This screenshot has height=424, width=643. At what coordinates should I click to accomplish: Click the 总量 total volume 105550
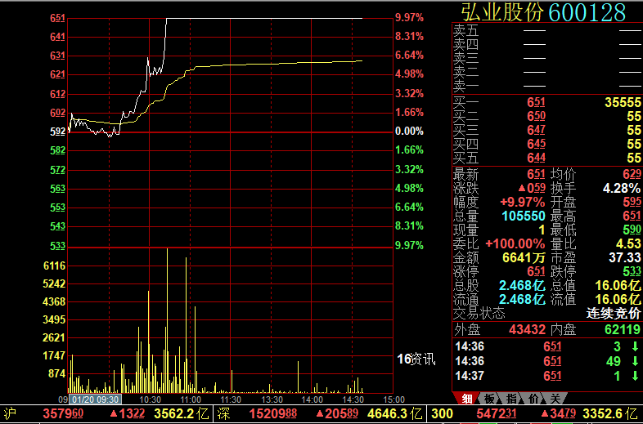point(524,216)
